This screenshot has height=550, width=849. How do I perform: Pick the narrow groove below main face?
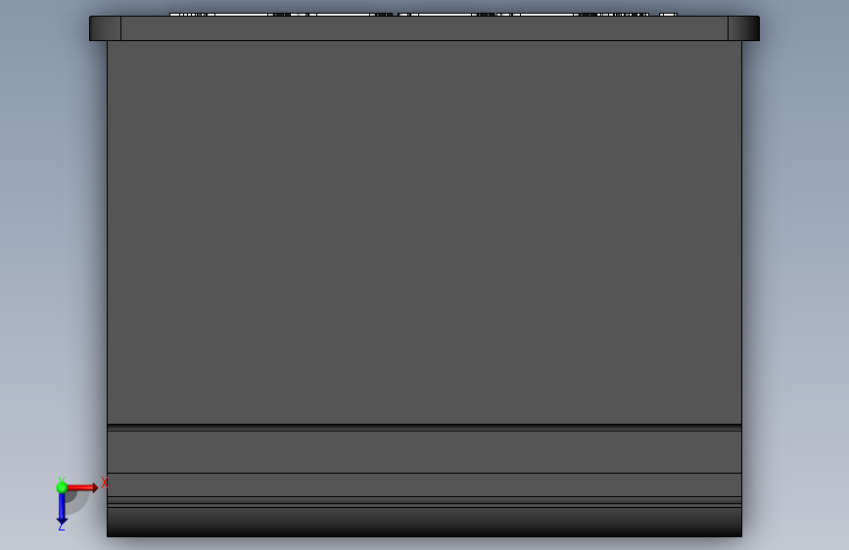[425, 428]
